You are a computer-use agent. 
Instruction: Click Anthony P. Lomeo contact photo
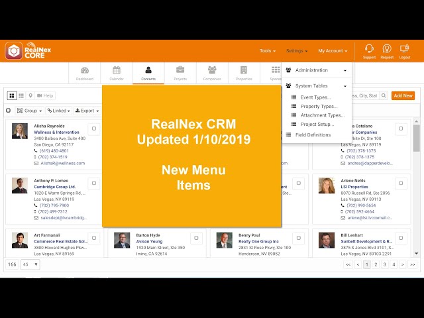(20, 185)
